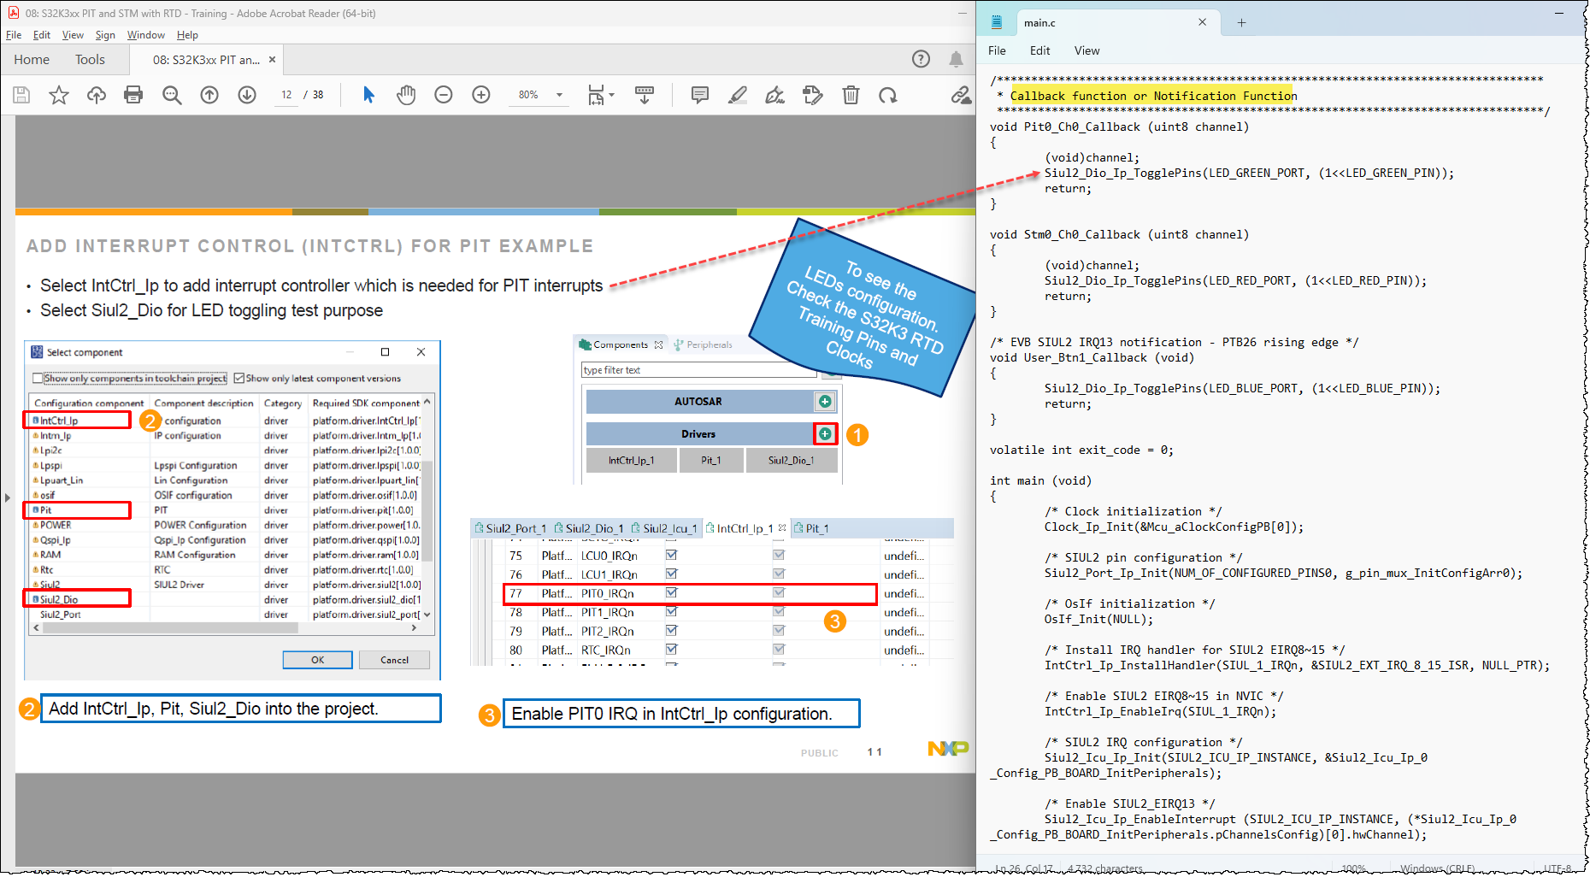The image size is (1590, 877).
Task: Open the arrow beside the fit page icon
Action: (612, 95)
